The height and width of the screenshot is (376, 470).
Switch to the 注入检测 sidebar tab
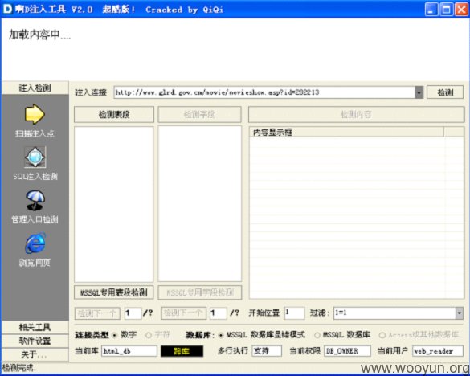(35, 88)
